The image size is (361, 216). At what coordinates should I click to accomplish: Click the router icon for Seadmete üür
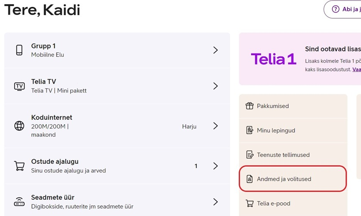click(x=19, y=202)
